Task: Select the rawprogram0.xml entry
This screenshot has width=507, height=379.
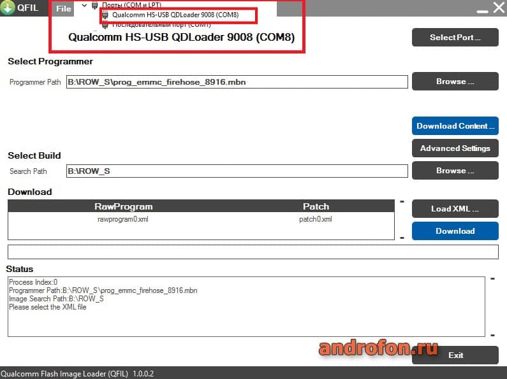Action: tap(123, 219)
